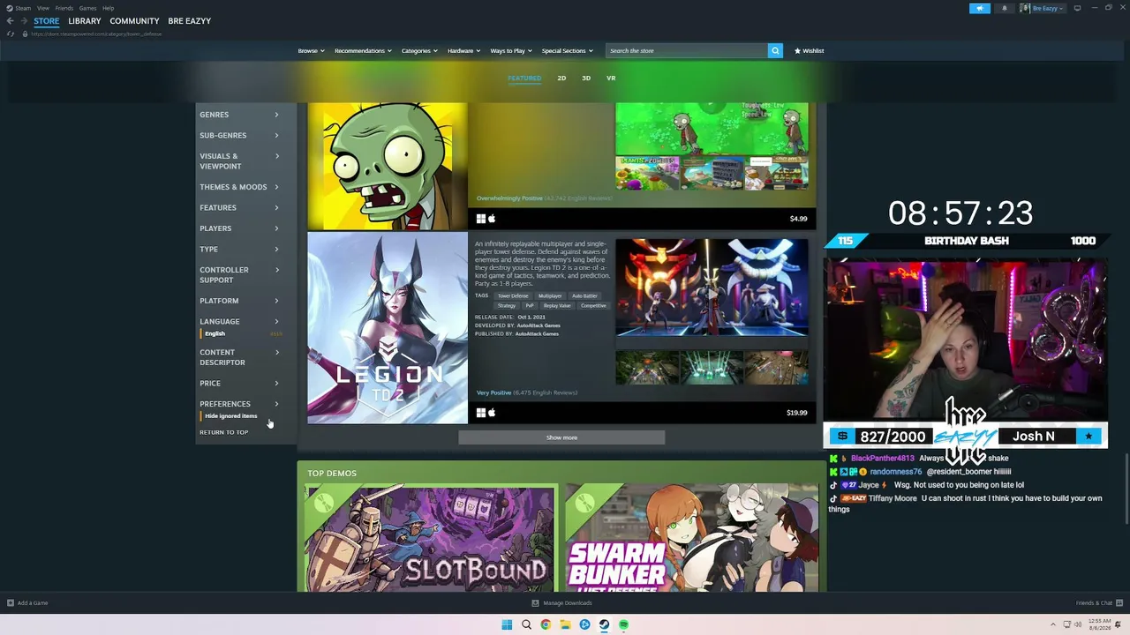Expand the Controller Support filter
The image size is (1130, 635).
click(x=239, y=275)
